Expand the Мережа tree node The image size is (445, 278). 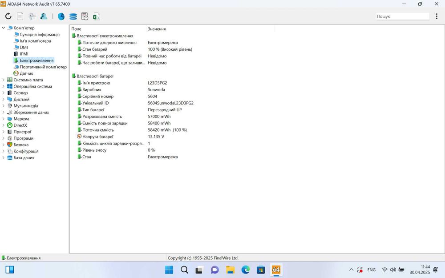pos(4,119)
